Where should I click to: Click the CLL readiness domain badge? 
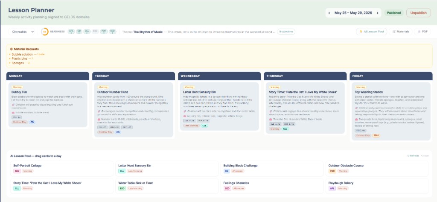(87, 32)
